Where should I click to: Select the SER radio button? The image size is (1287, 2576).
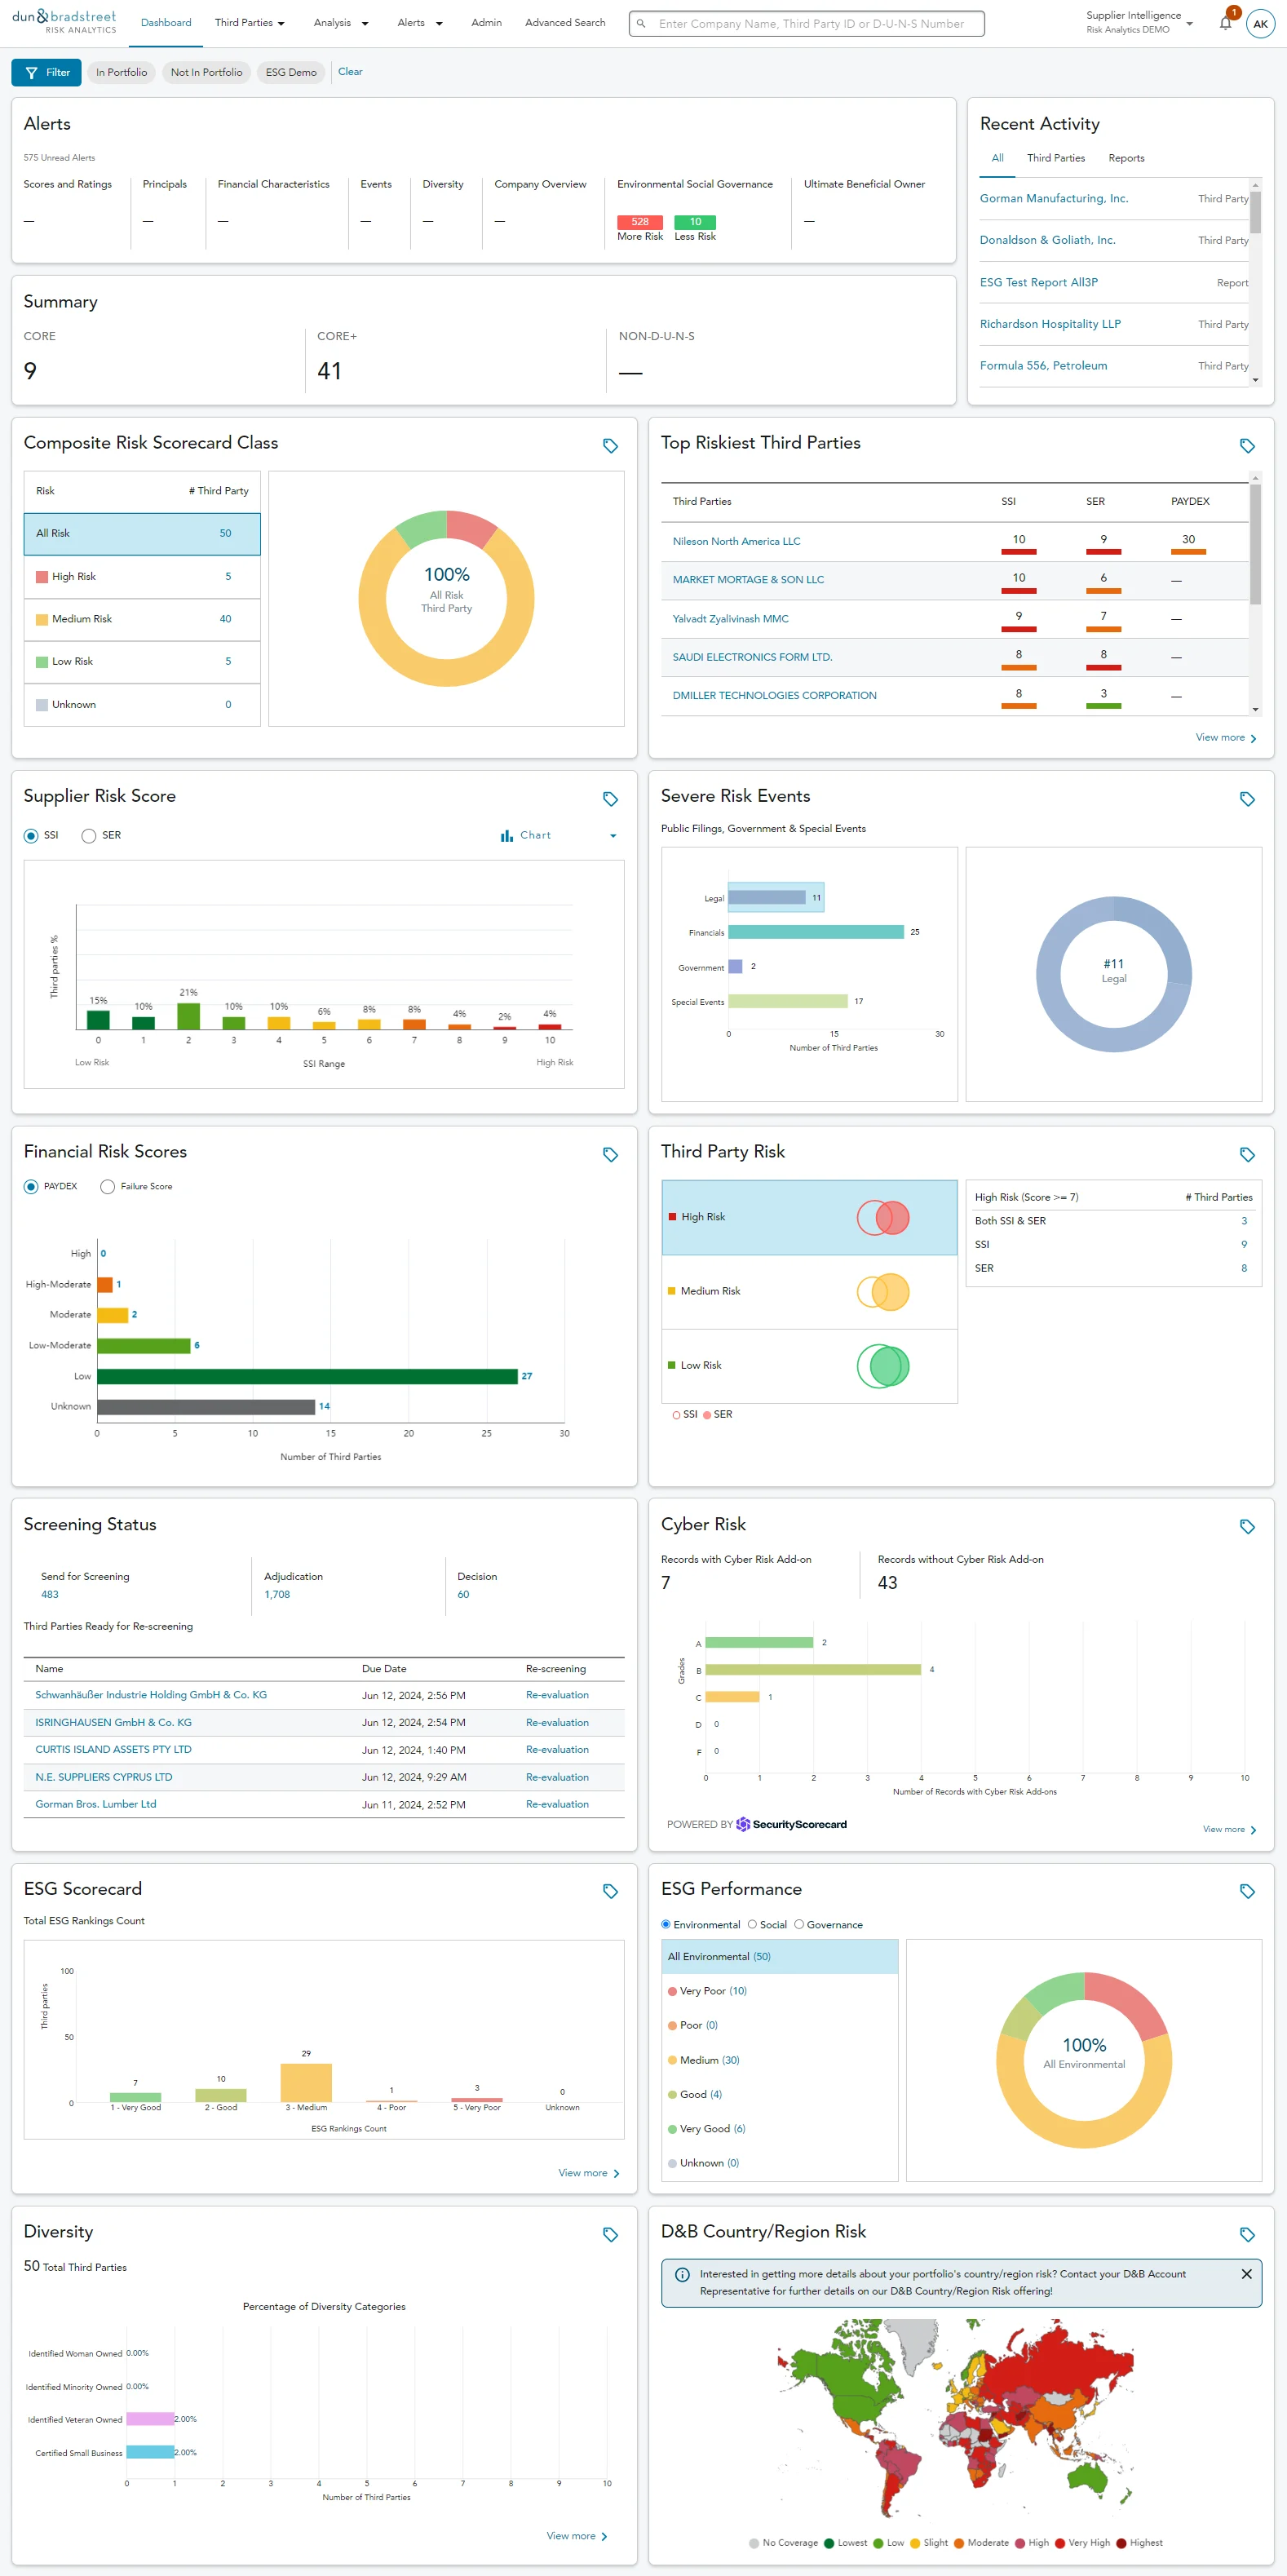pyautogui.click(x=89, y=835)
